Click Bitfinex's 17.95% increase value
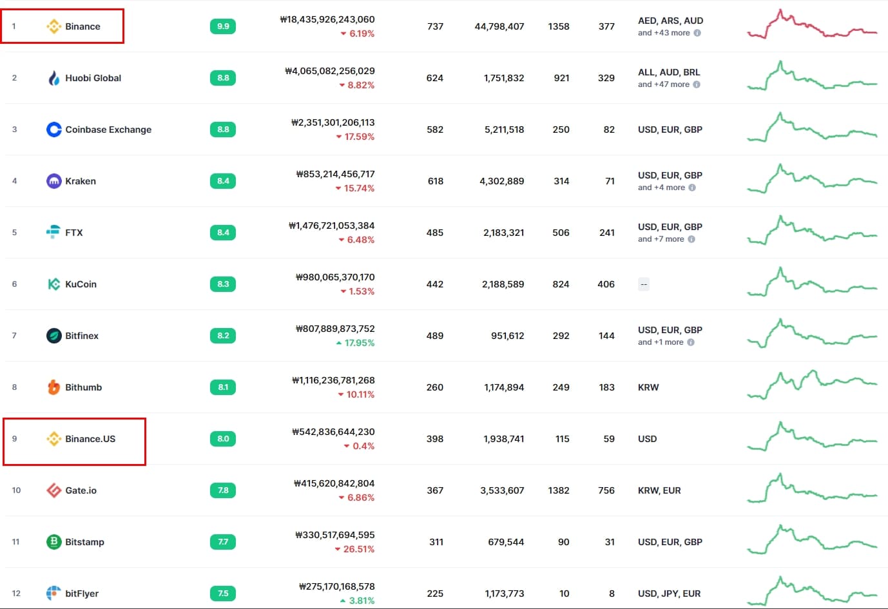Image resolution: width=888 pixels, height=609 pixels. click(x=355, y=343)
